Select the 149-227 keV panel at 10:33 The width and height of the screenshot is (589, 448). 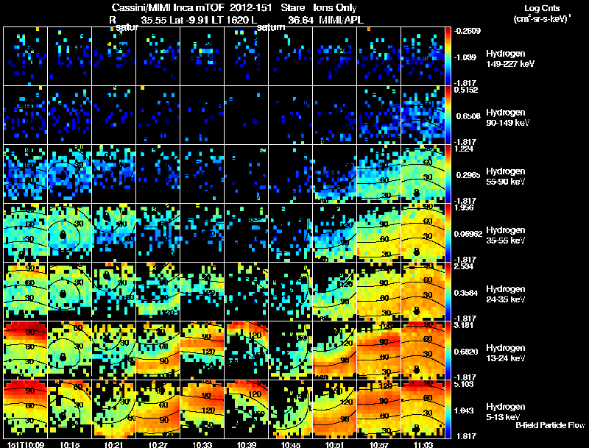[x=202, y=57]
